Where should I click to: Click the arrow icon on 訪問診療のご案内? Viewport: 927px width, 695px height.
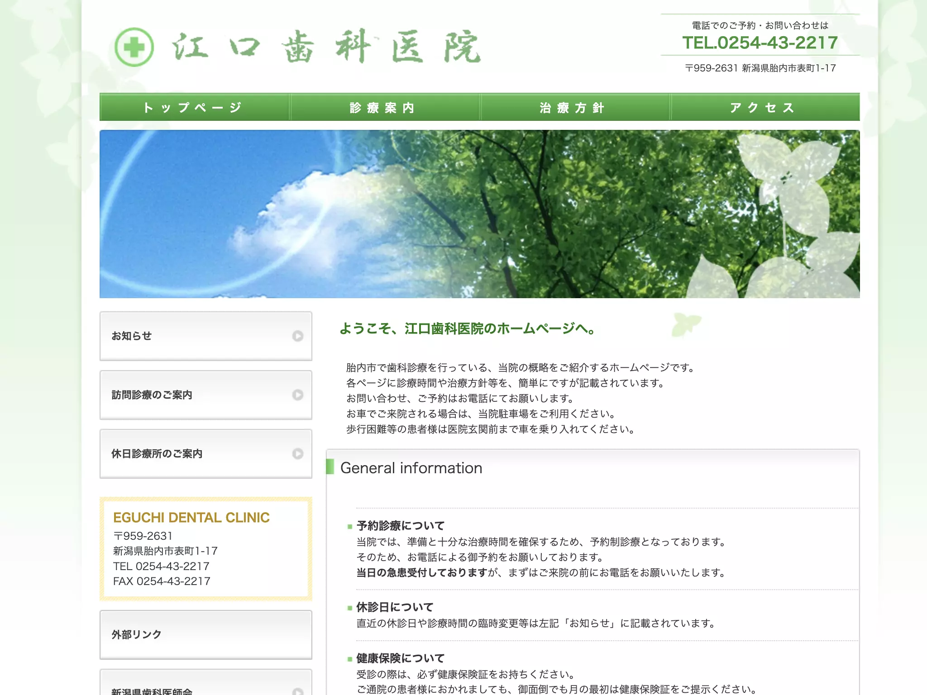pyautogui.click(x=297, y=395)
